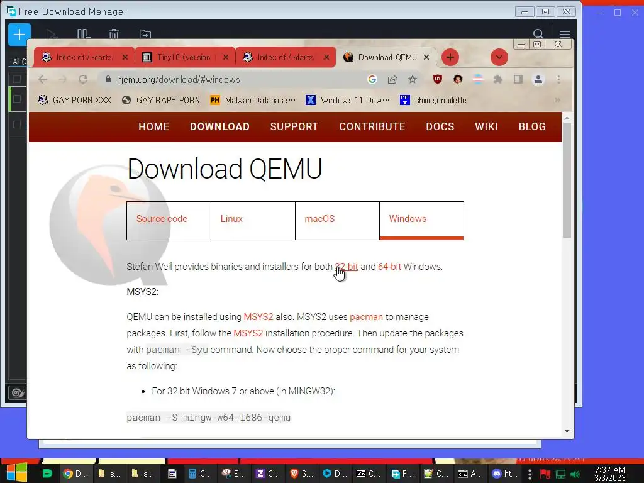Open search in Free Download Manager
This screenshot has height=483, width=644.
538,34
